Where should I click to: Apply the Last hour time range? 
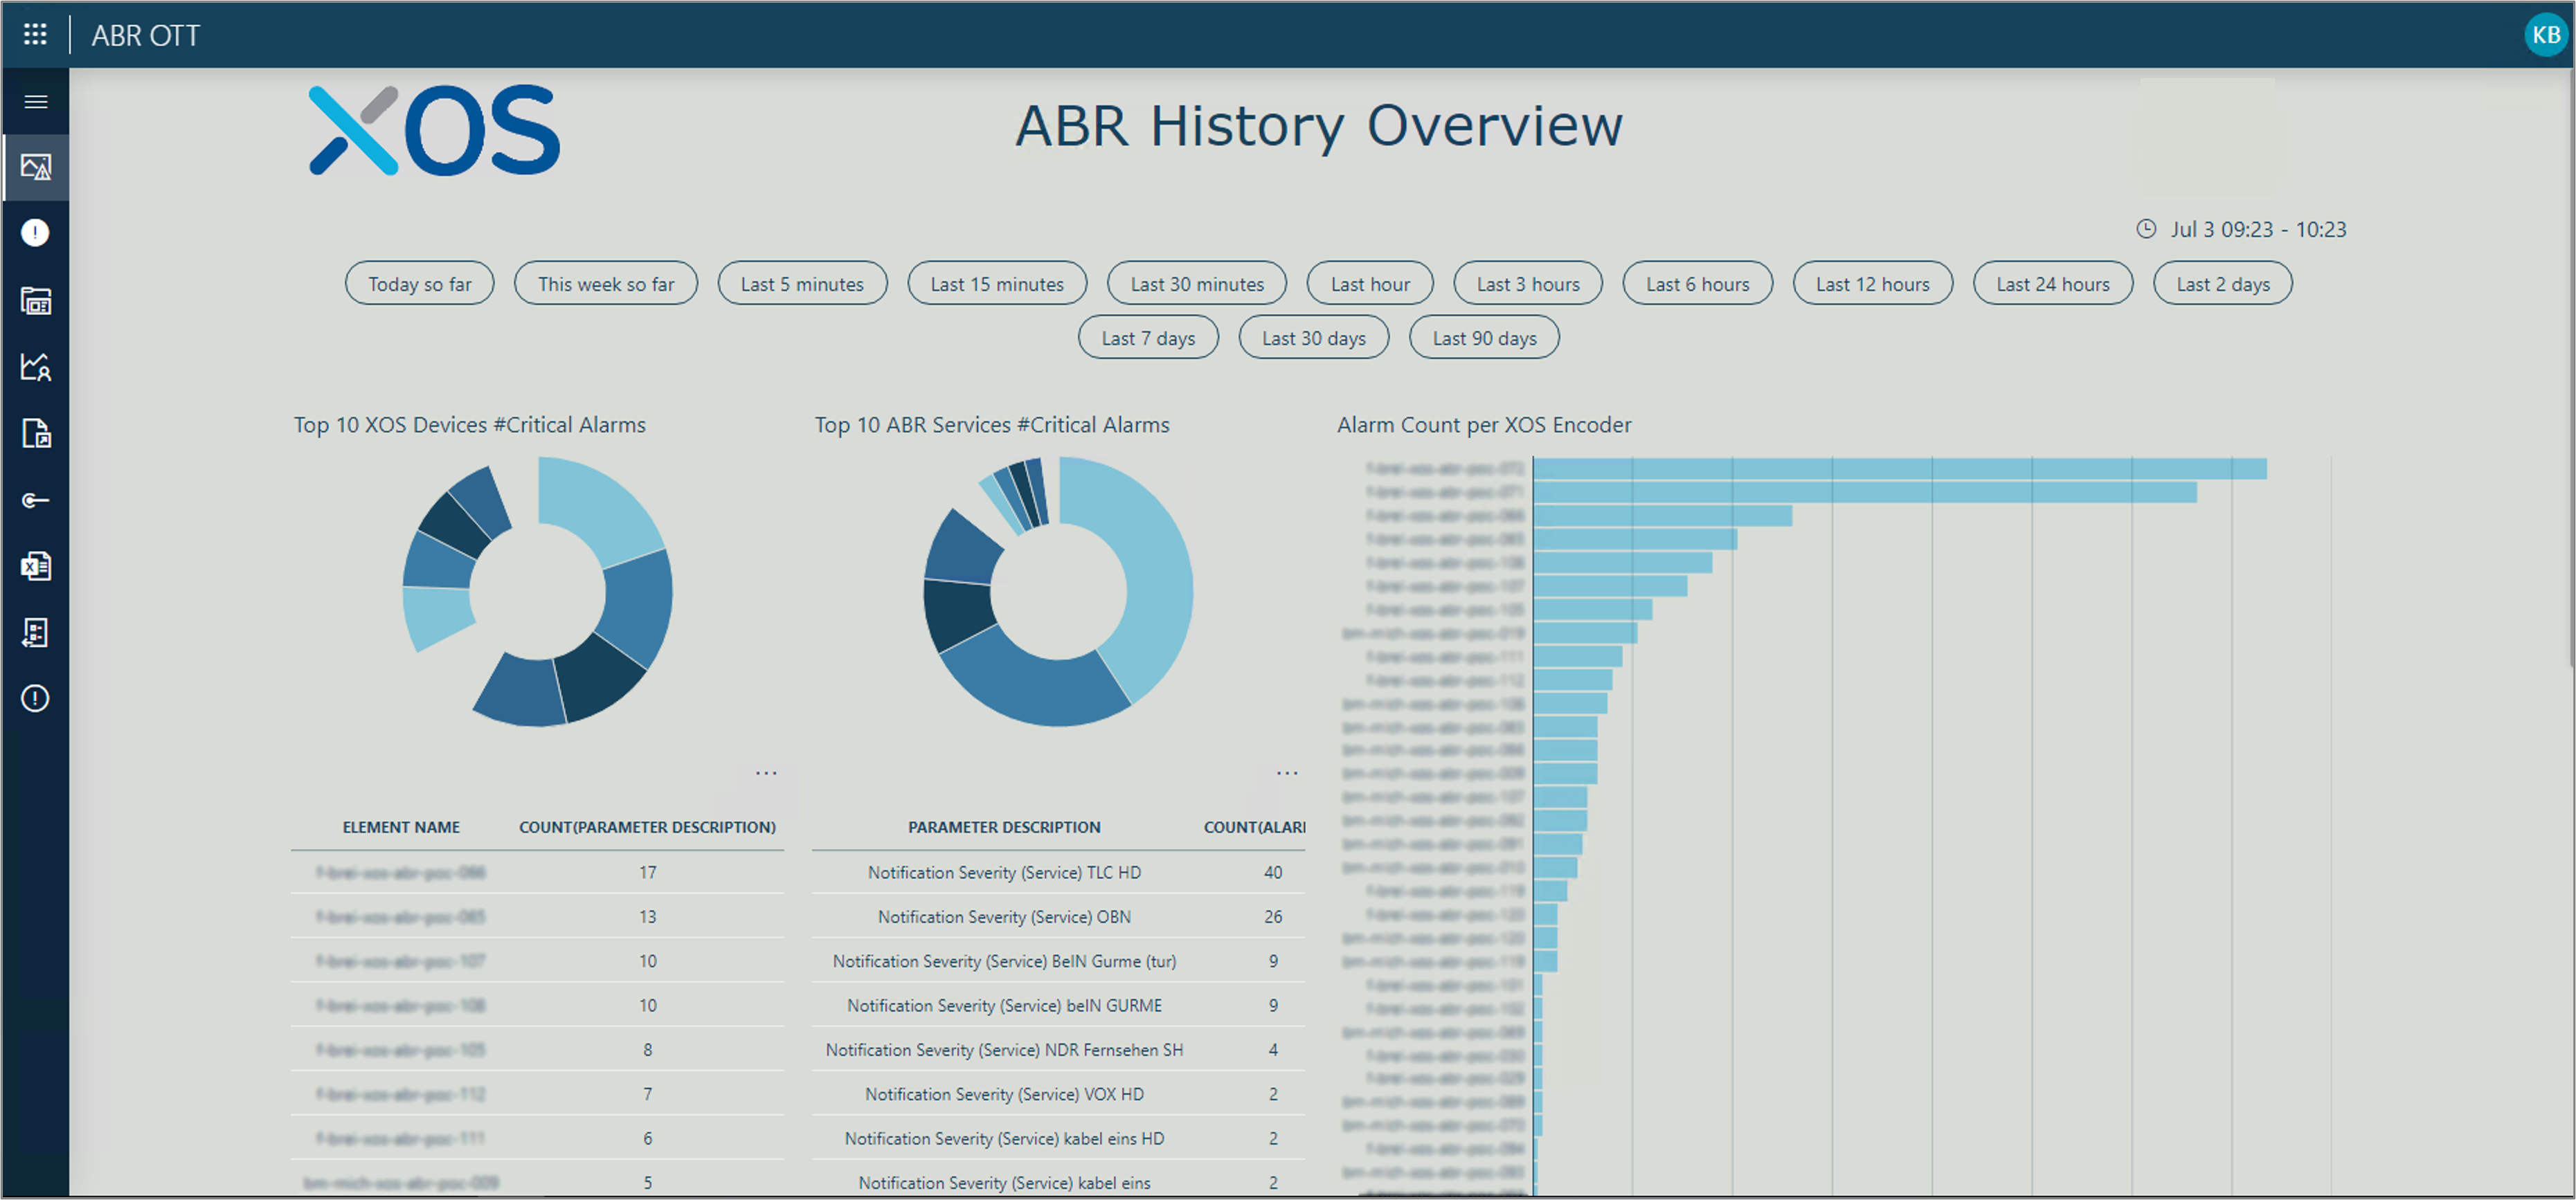click(x=1370, y=284)
